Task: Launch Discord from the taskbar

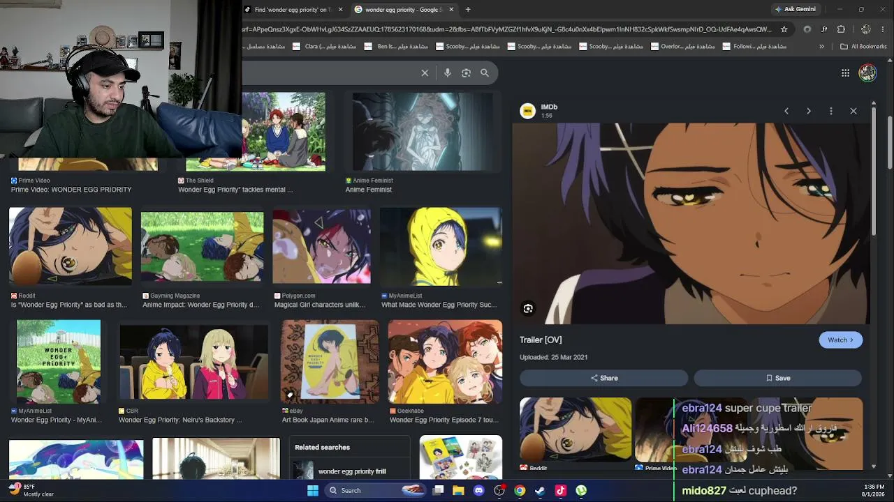Action: (478, 491)
